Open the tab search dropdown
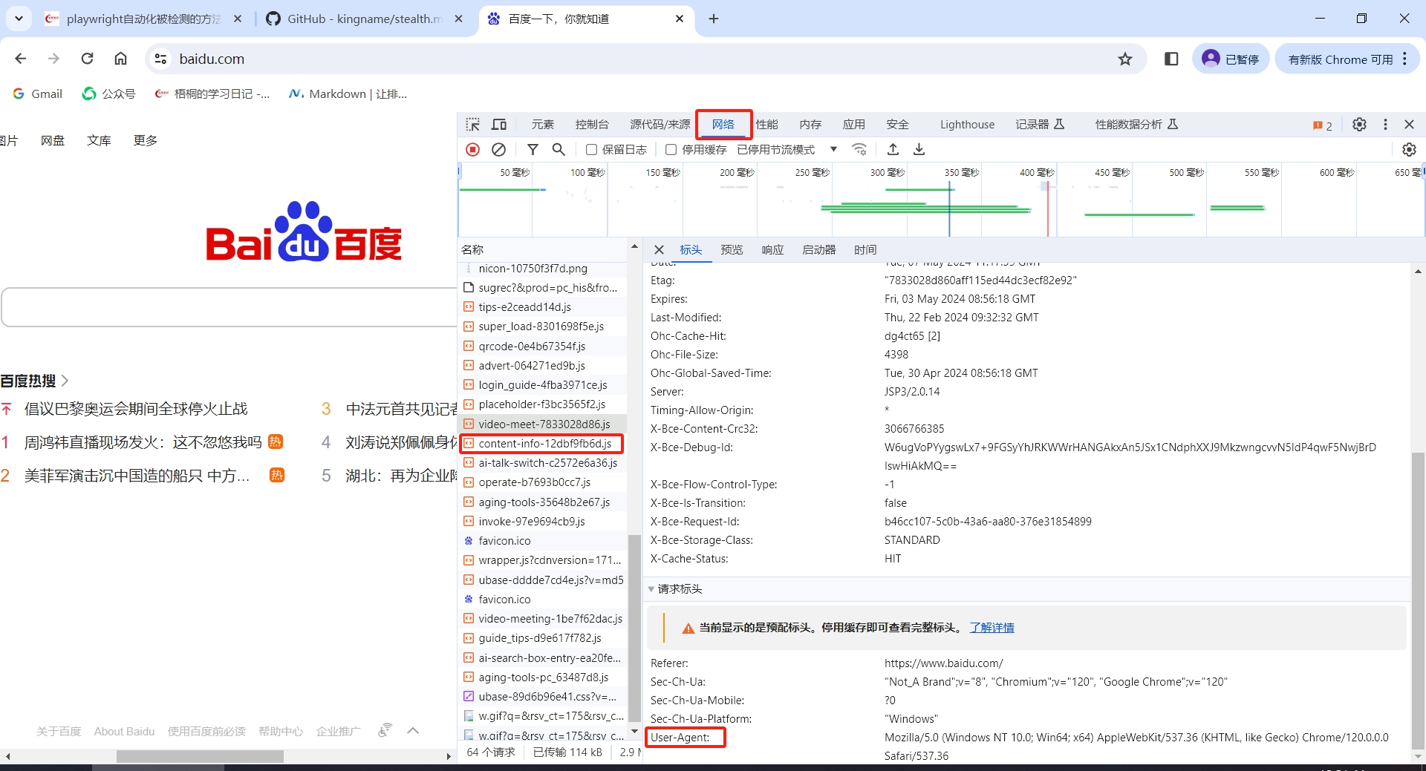 pos(19,19)
